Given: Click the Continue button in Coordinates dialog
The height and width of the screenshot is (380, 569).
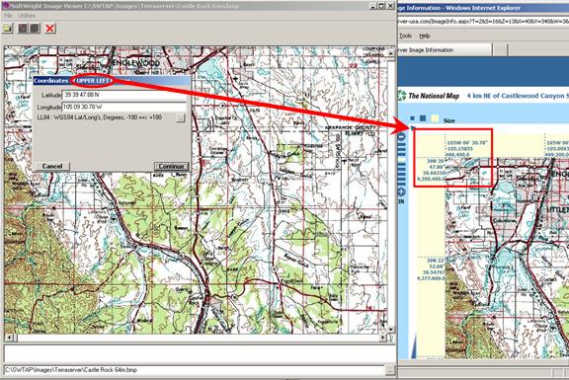Looking at the screenshot, I should tap(171, 166).
